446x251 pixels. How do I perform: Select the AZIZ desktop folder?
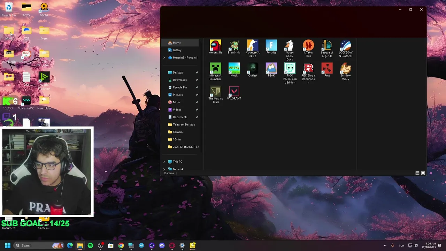coord(26,33)
